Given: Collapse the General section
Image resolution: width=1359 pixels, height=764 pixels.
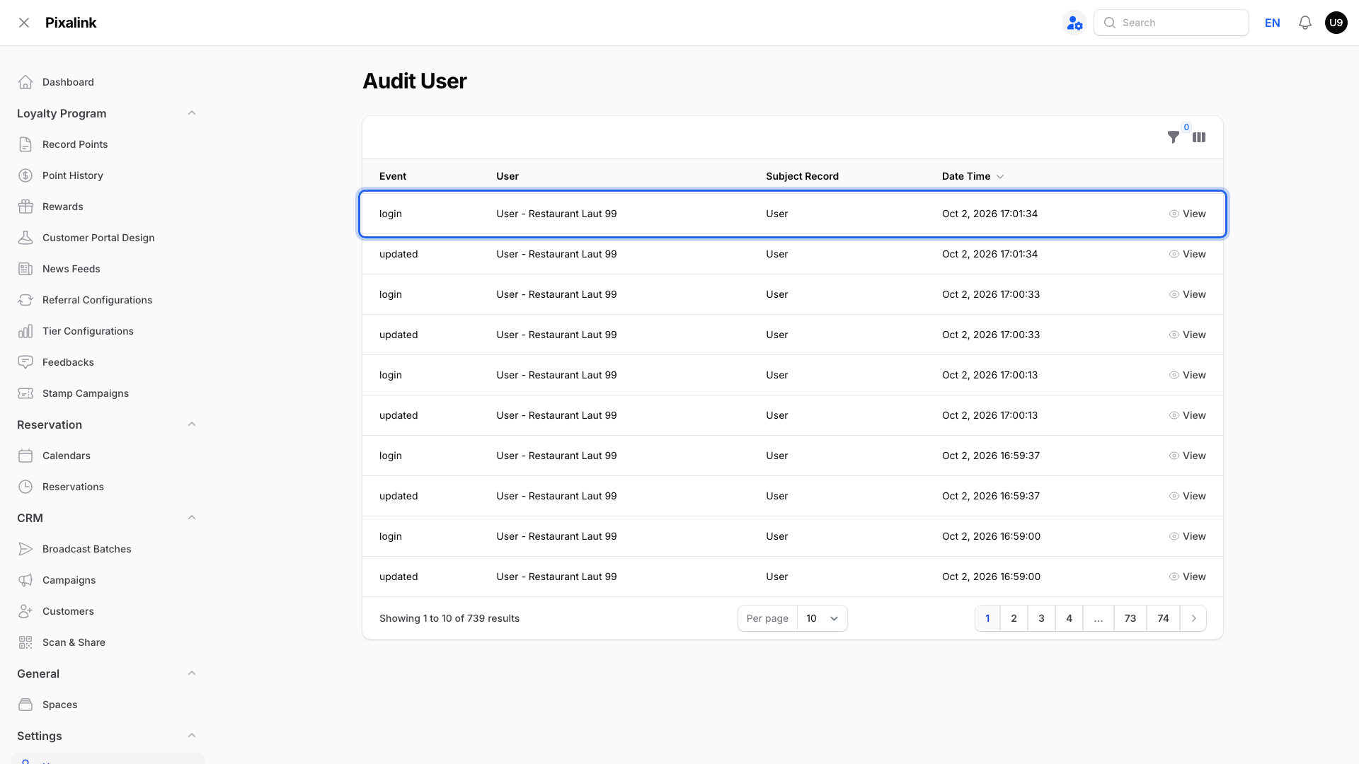Looking at the screenshot, I should coord(192,673).
